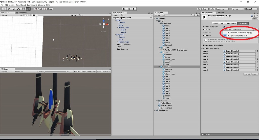
Task: Open the Layers dropdown
Action: point(238,9)
